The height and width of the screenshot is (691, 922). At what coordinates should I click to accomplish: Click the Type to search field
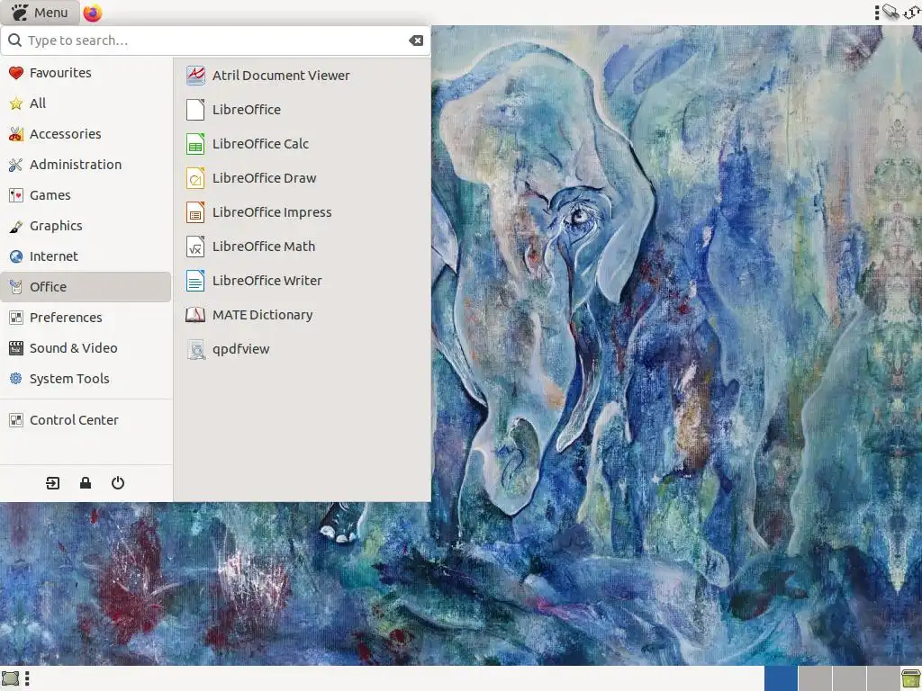point(215,40)
